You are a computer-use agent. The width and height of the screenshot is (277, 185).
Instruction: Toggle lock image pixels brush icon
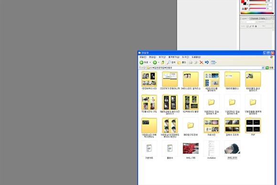(250, 26)
